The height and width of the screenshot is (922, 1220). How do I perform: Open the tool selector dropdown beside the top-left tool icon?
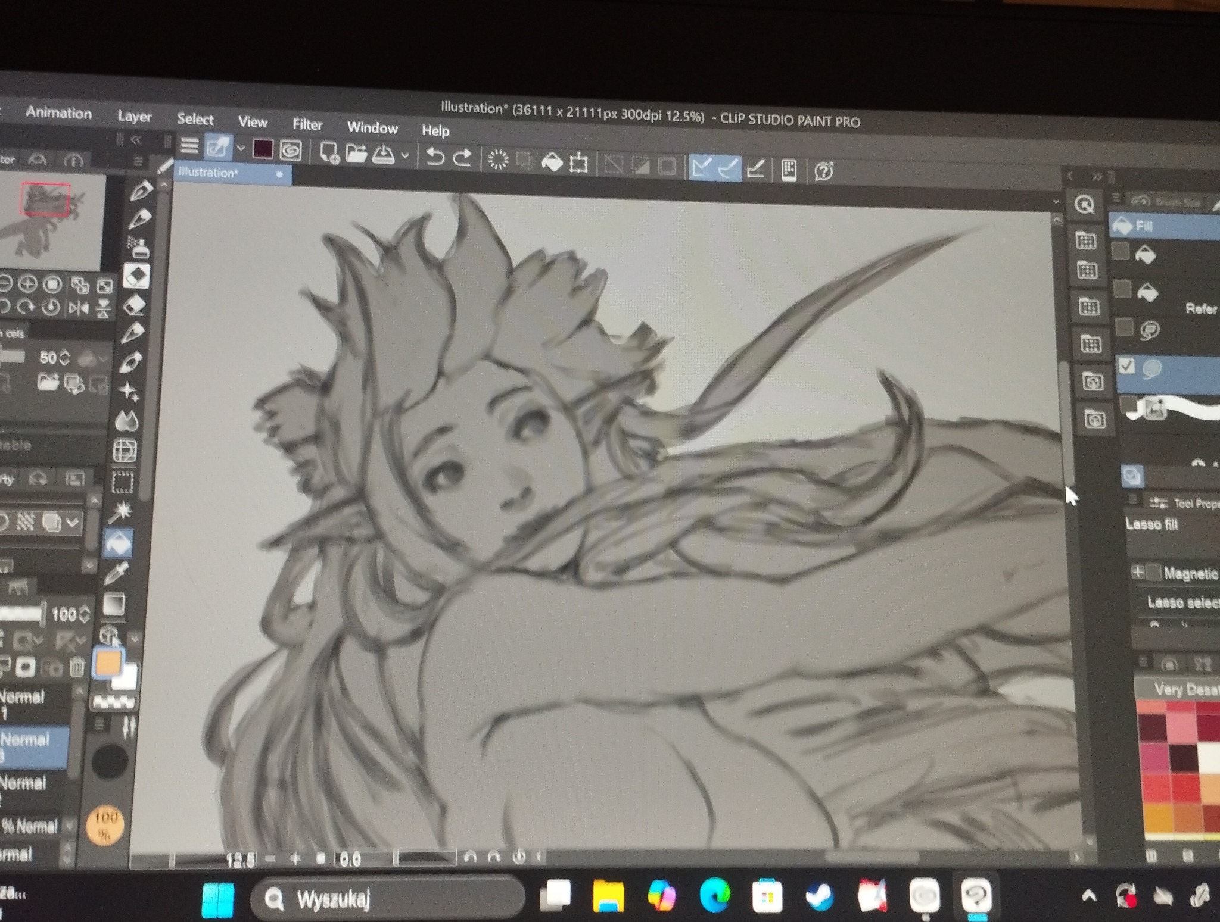pos(241,148)
